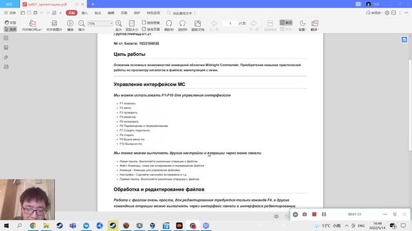The width and height of the screenshot is (412, 231).
Task: Expand recorder panel double chevron
Action: 395,214
